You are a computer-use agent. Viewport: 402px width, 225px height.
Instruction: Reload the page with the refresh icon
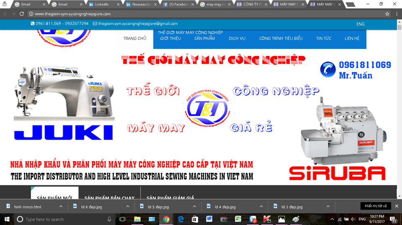pyautogui.click(x=22, y=14)
